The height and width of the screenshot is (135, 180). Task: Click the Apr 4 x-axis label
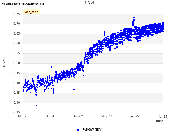(50, 116)
